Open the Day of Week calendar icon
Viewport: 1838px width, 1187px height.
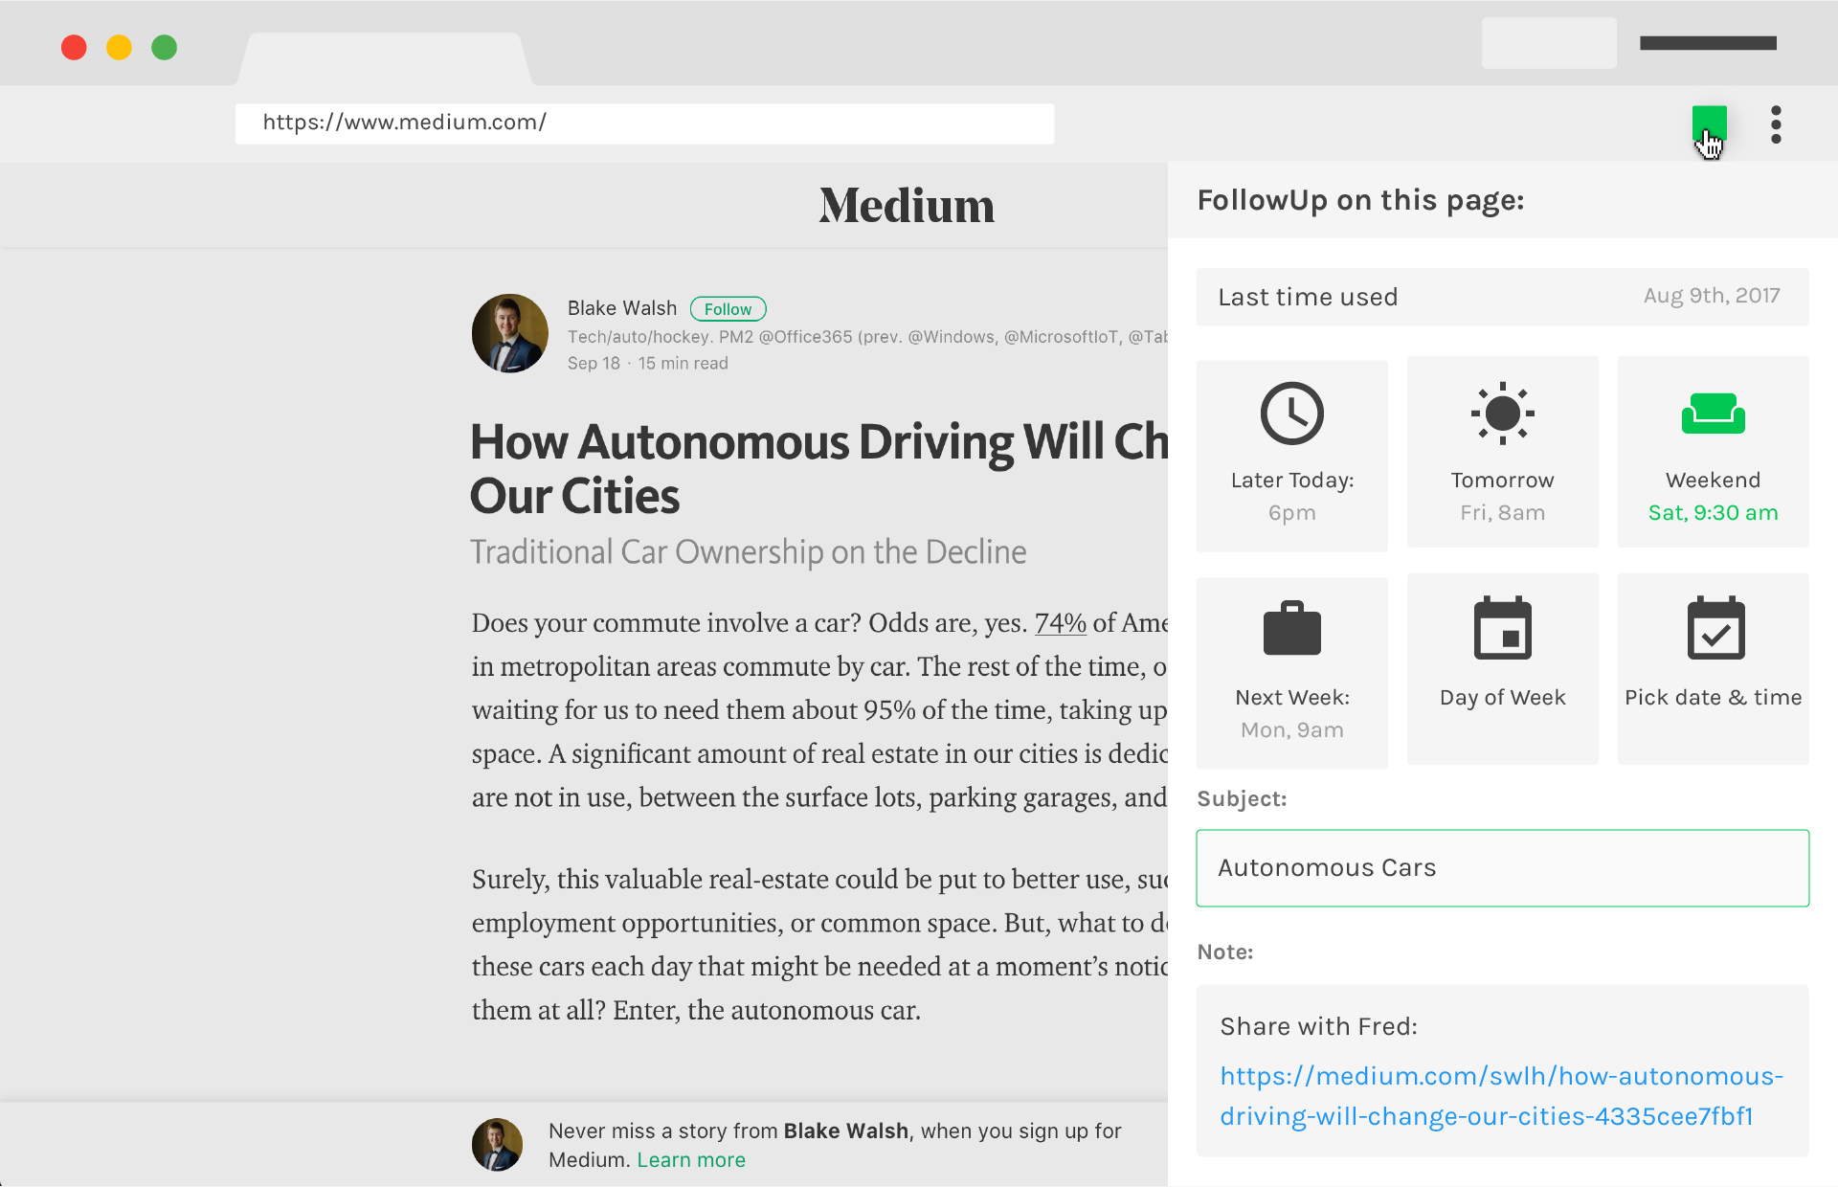pos(1502,629)
